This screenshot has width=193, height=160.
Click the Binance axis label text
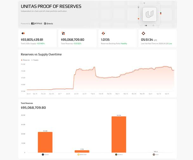(x=120, y=155)
